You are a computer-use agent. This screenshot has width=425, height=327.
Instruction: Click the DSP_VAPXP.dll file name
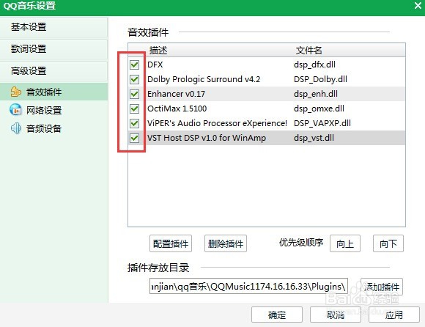[322, 123]
